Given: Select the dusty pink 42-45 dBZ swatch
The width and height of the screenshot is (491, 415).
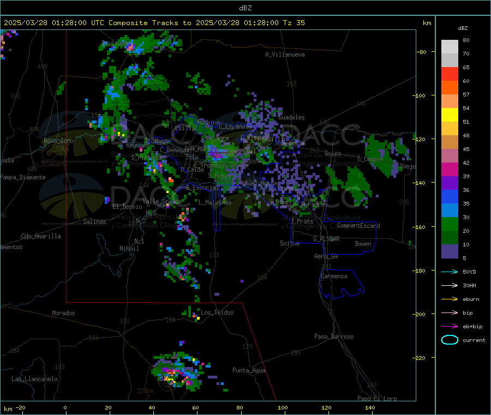Looking at the screenshot, I should point(450,156).
